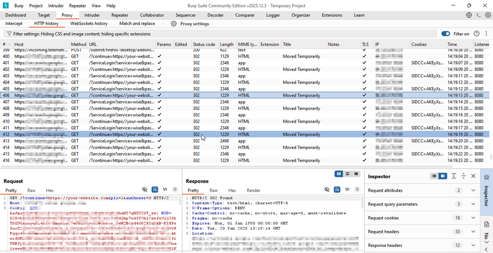Select history row number 409
The height and width of the screenshot is (253, 493).
pyautogui.click(x=245, y=115)
